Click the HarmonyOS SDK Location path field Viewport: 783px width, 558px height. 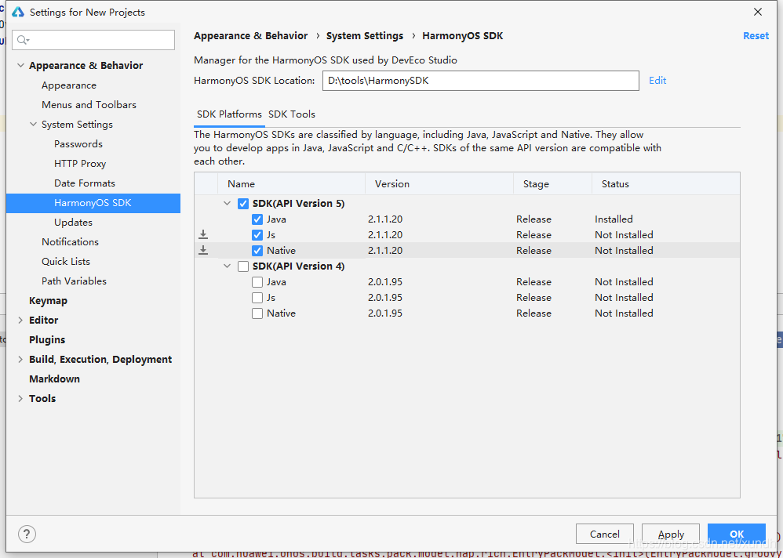coord(480,81)
